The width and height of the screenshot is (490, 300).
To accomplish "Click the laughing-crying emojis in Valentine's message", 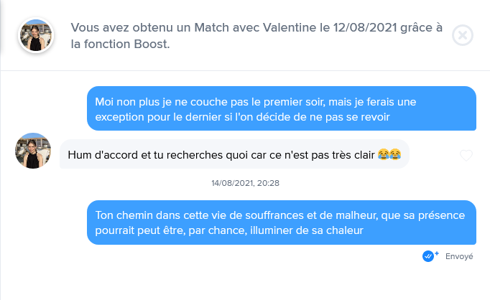I will tap(389, 154).
